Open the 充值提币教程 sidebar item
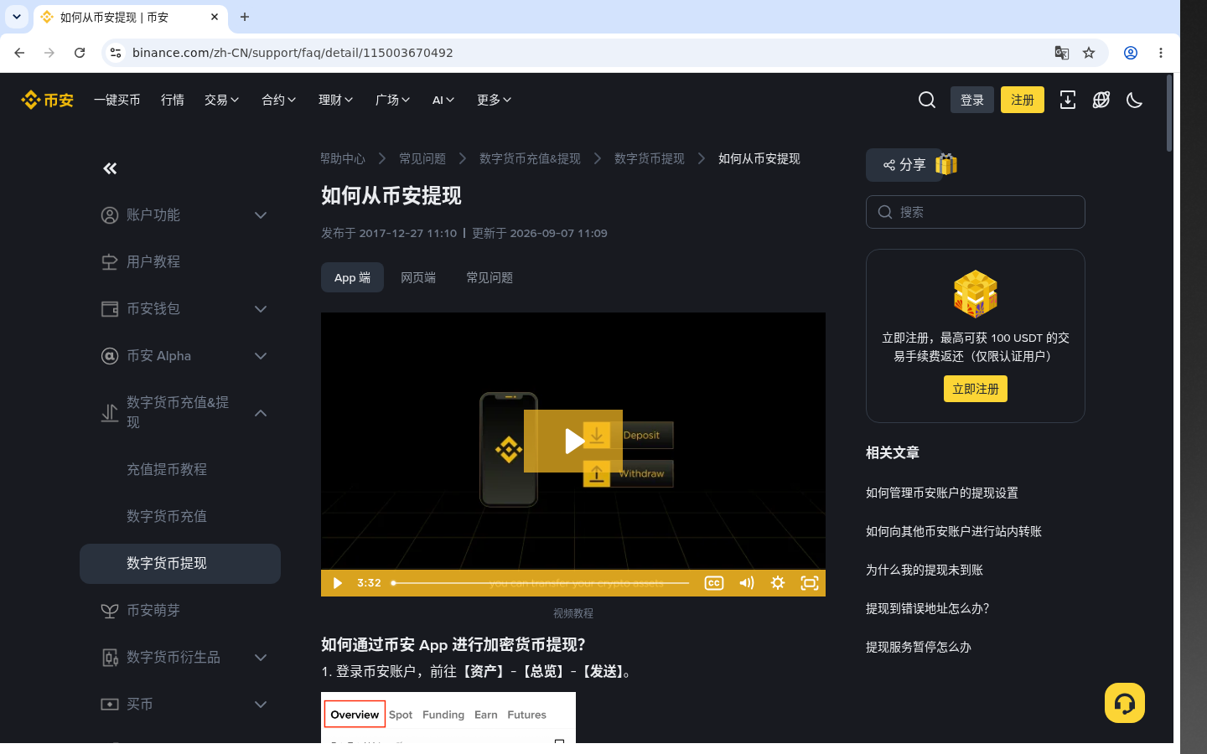Viewport: 1207px width, 754px height. click(x=167, y=470)
